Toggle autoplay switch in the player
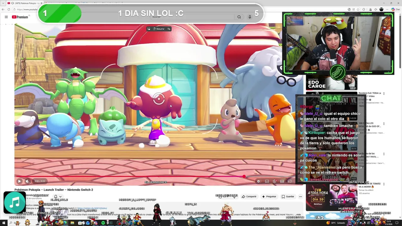Screen dimensions: 402x226 (x=258, y=181)
